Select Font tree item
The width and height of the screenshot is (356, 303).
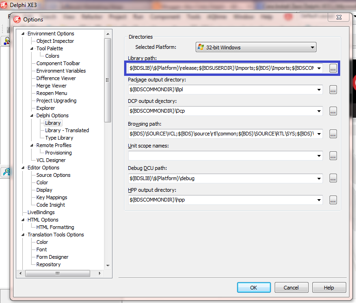[41, 249]
